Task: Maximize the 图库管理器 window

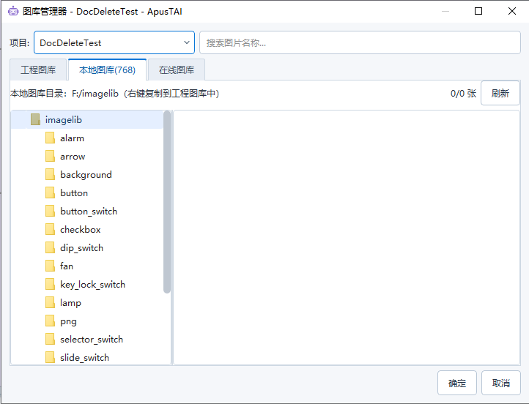Action: click(478, 11)
